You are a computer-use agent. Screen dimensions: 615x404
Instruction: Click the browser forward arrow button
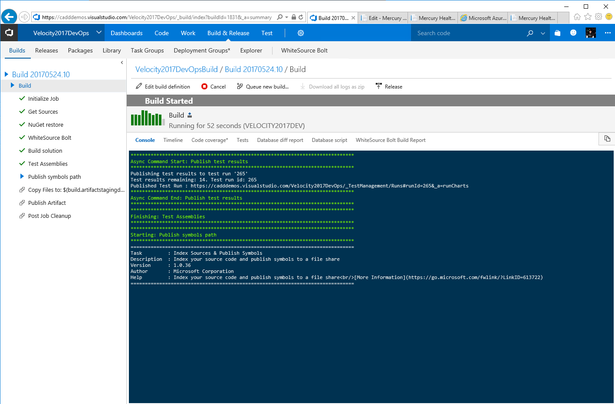(x=24, y=17)
